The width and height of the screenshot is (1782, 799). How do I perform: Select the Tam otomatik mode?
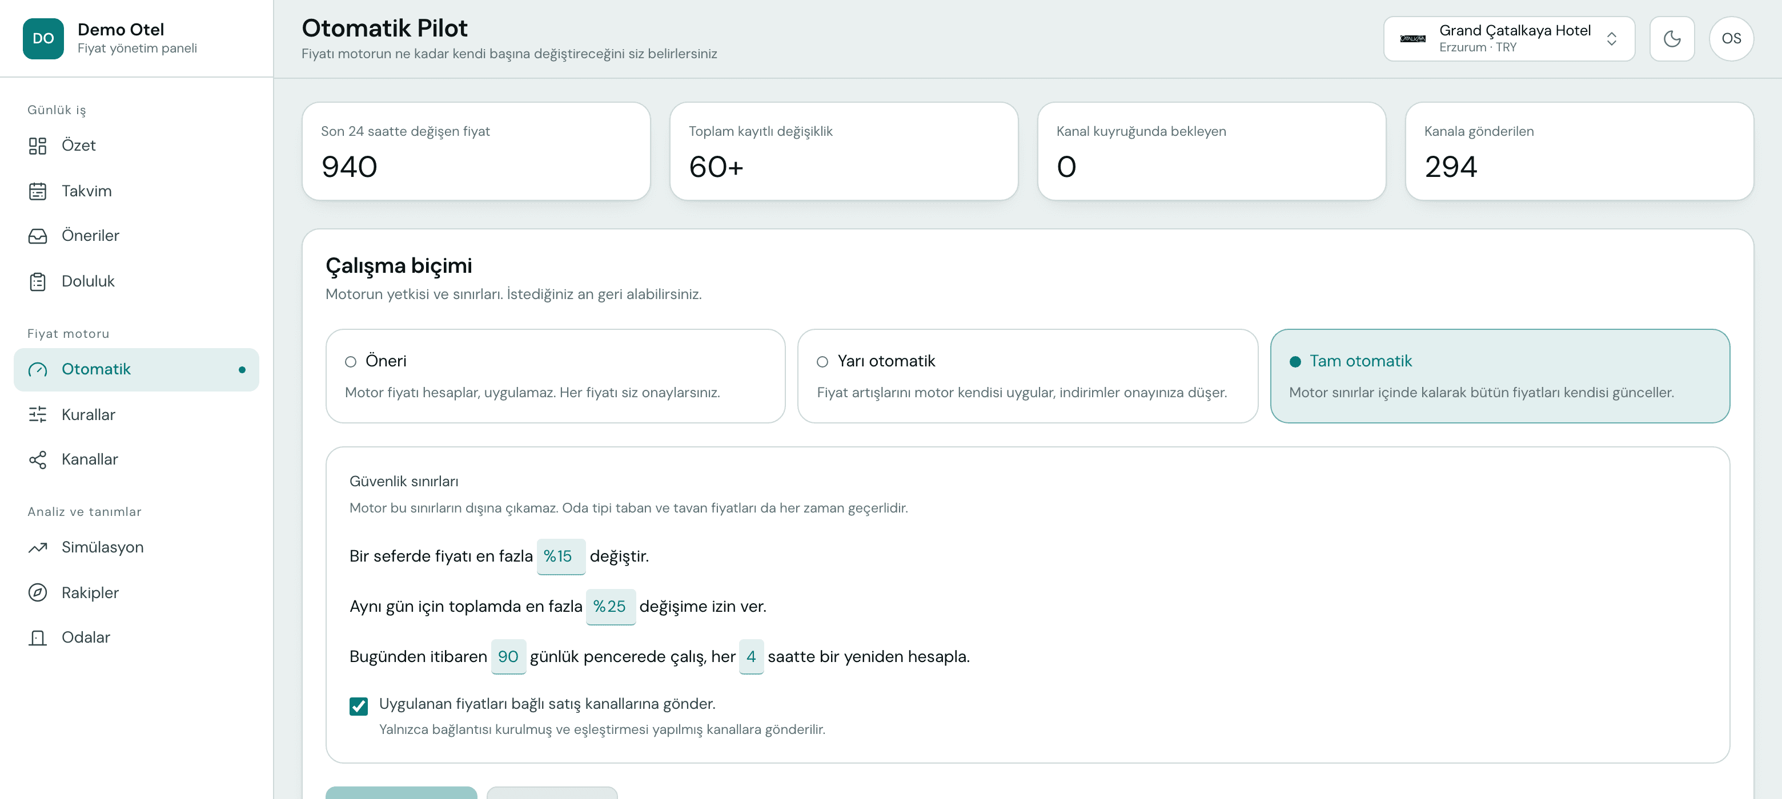click(x=1500, y=376)
